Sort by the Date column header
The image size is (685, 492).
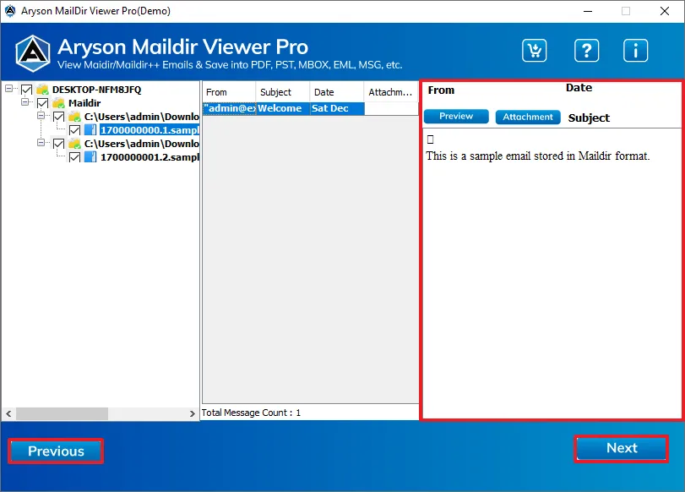[x=337, y=92]
